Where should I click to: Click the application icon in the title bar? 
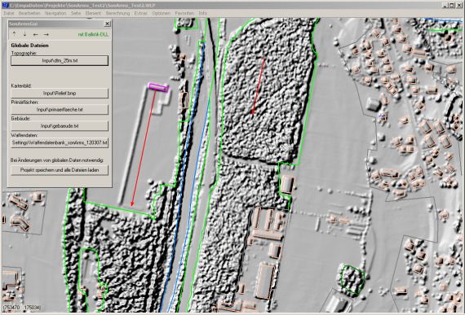point(6,5)
